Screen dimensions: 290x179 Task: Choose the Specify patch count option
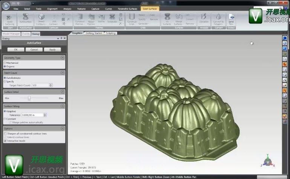pos(5,81)
